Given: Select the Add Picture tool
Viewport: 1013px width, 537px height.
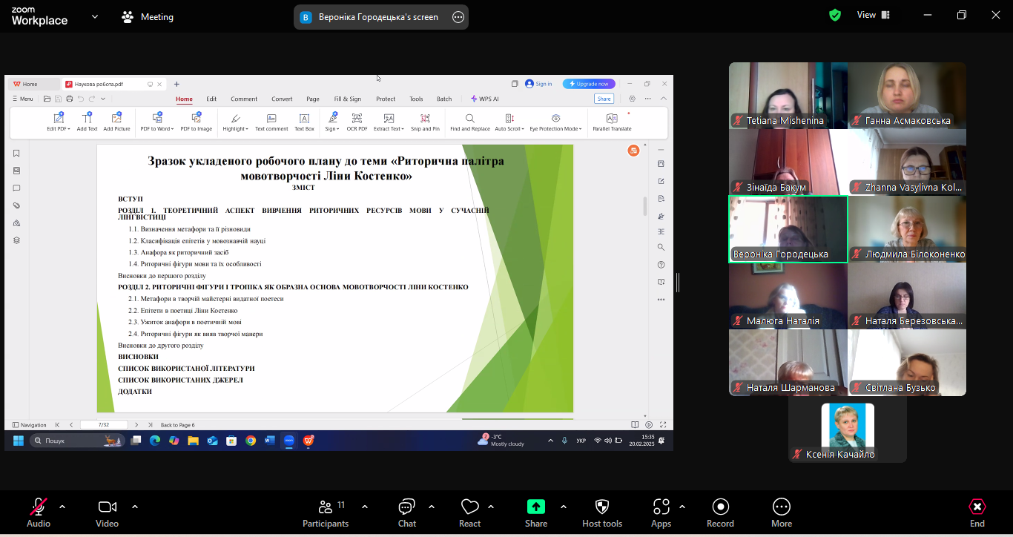Looking at the screenshot, I should point(116,122).
